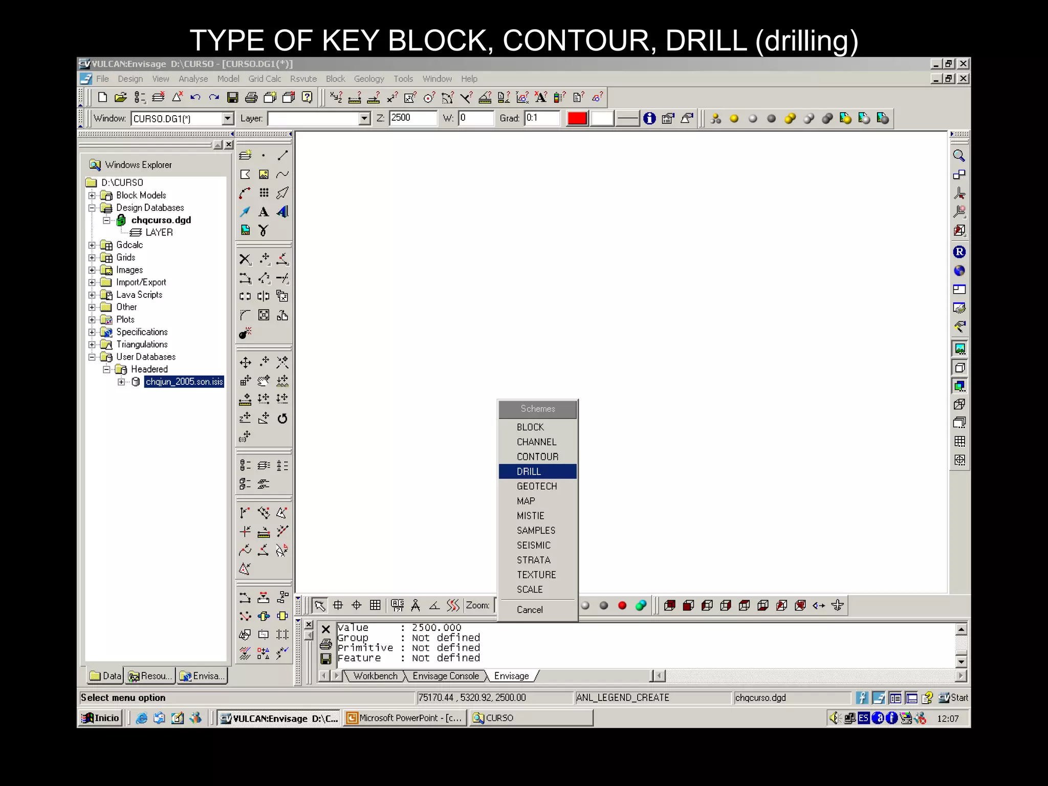Screen dimensions: 1048x786
Task: Click the Z value input field
Action: (x=412, y=118)
